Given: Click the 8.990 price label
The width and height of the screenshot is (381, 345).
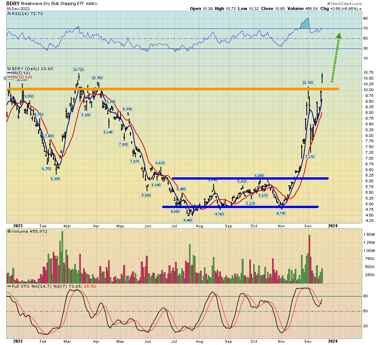Looking at the screenshot, I should 127,109.
